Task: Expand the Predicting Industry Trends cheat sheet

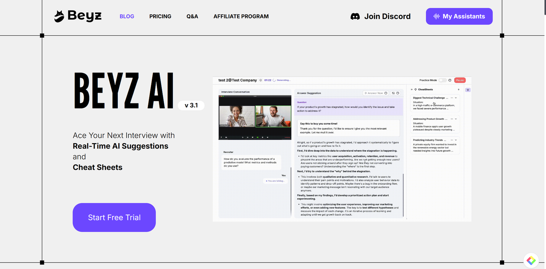Action: point(456,140)
